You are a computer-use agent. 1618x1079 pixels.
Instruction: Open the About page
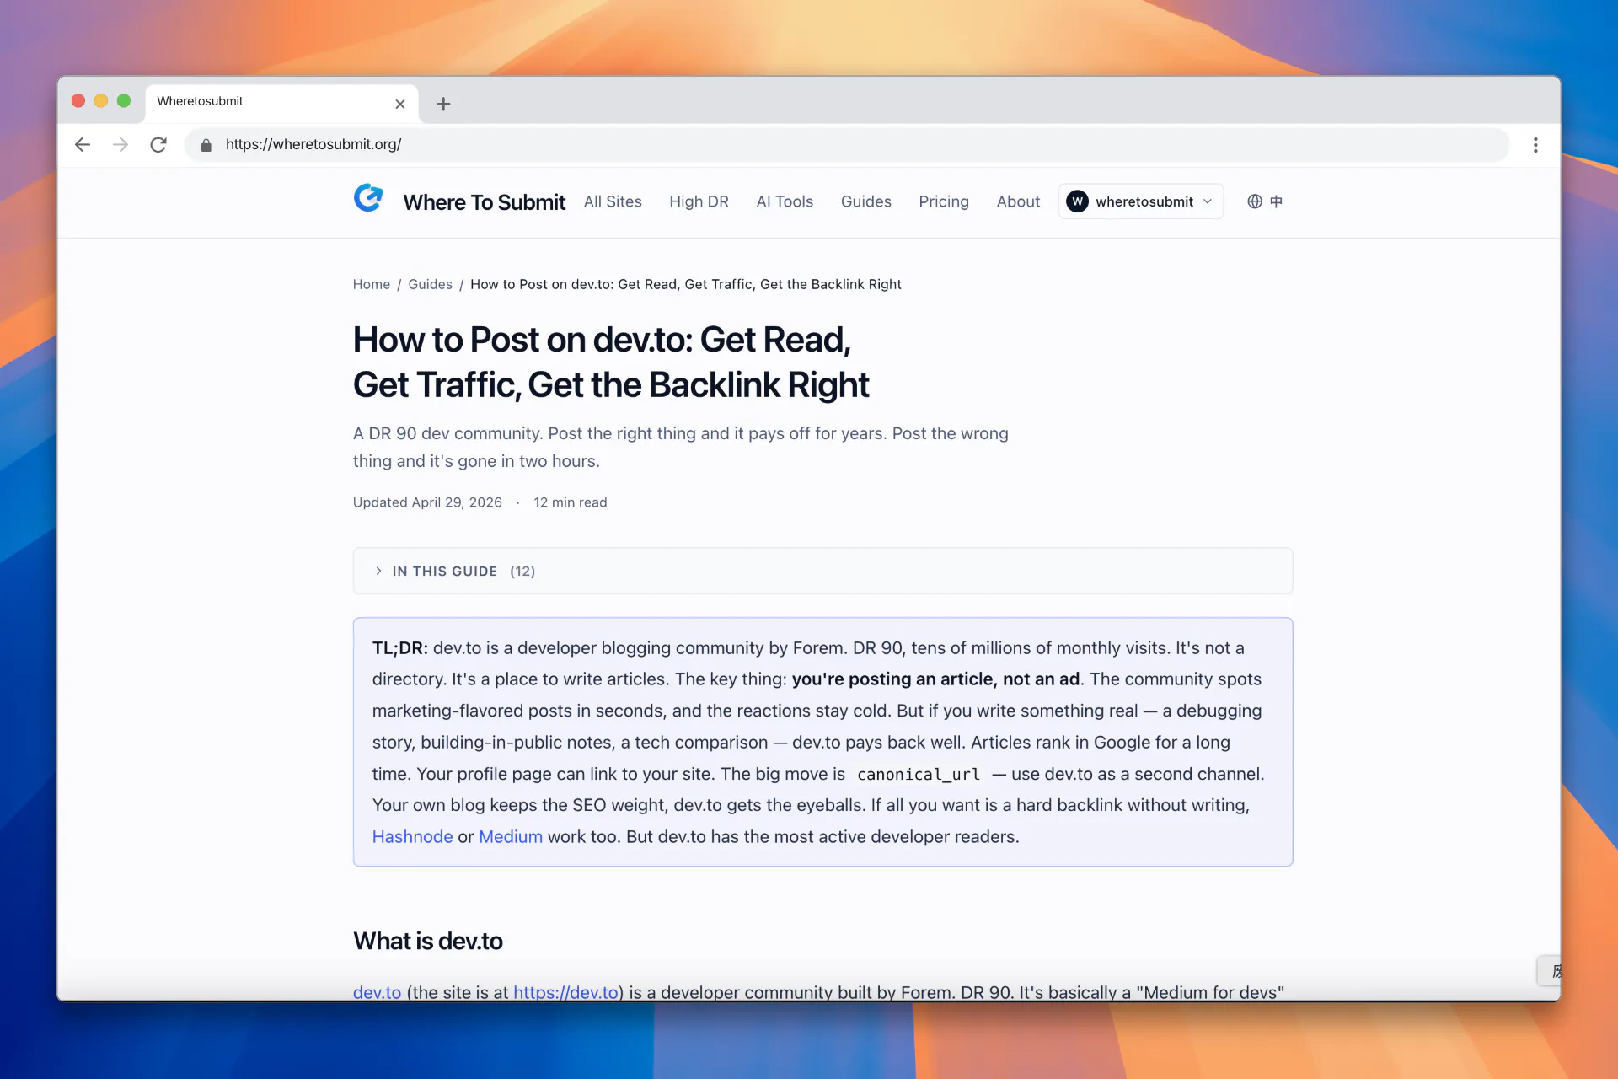[1018, 201]
